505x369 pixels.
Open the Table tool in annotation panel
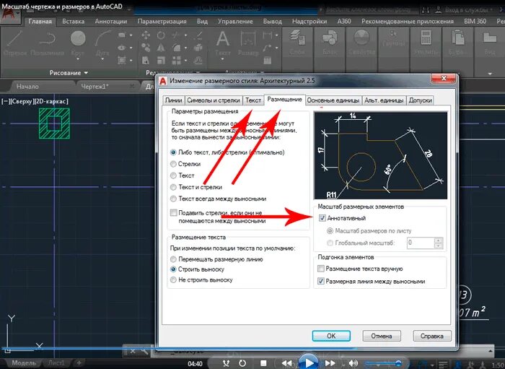pos(268,61)
